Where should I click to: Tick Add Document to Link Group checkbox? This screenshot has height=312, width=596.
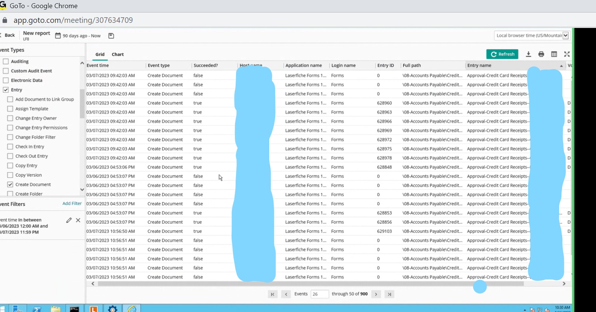coord(10,99)
